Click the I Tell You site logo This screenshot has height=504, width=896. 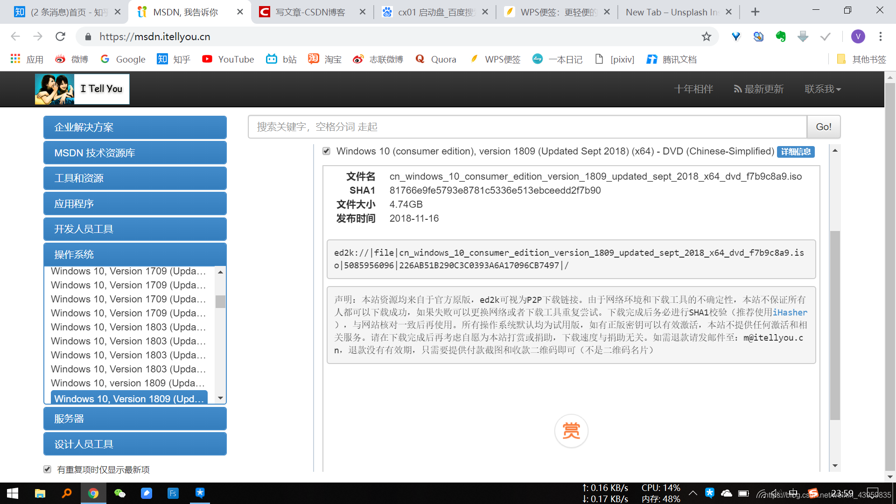(x=82, y=89)
